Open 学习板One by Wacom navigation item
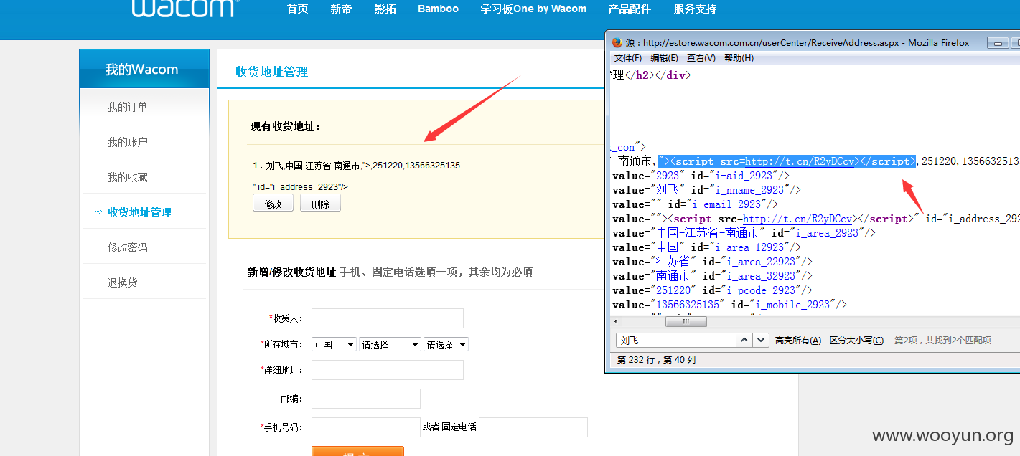Viewport: 1020px width, 456px height. tap(533, 9)
